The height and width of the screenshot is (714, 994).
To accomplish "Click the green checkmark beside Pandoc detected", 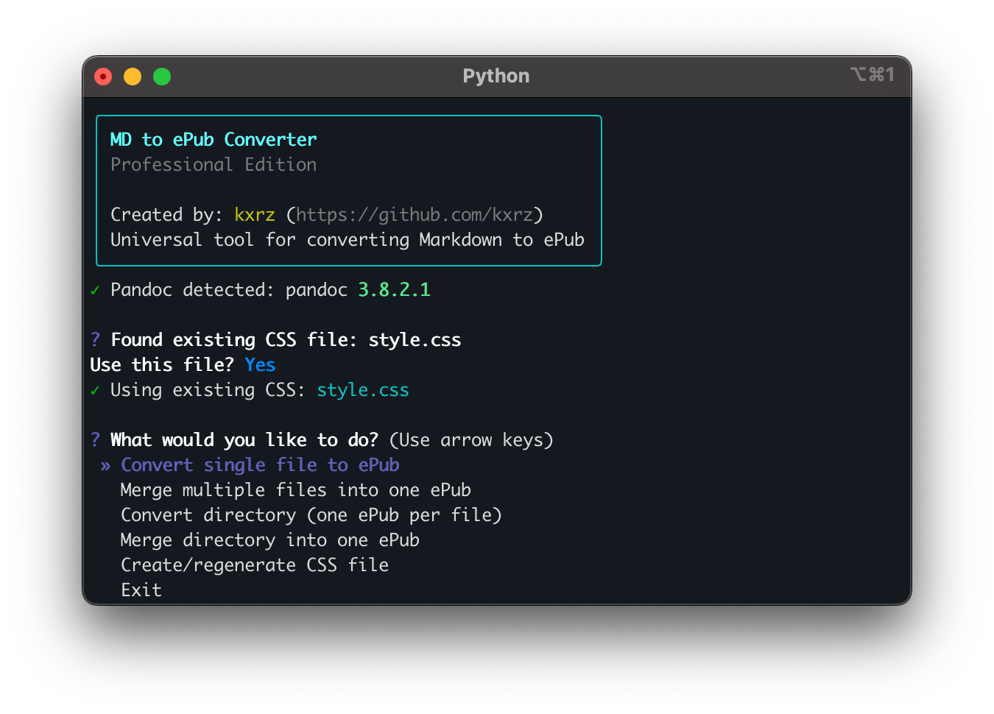I will [95, 291].
